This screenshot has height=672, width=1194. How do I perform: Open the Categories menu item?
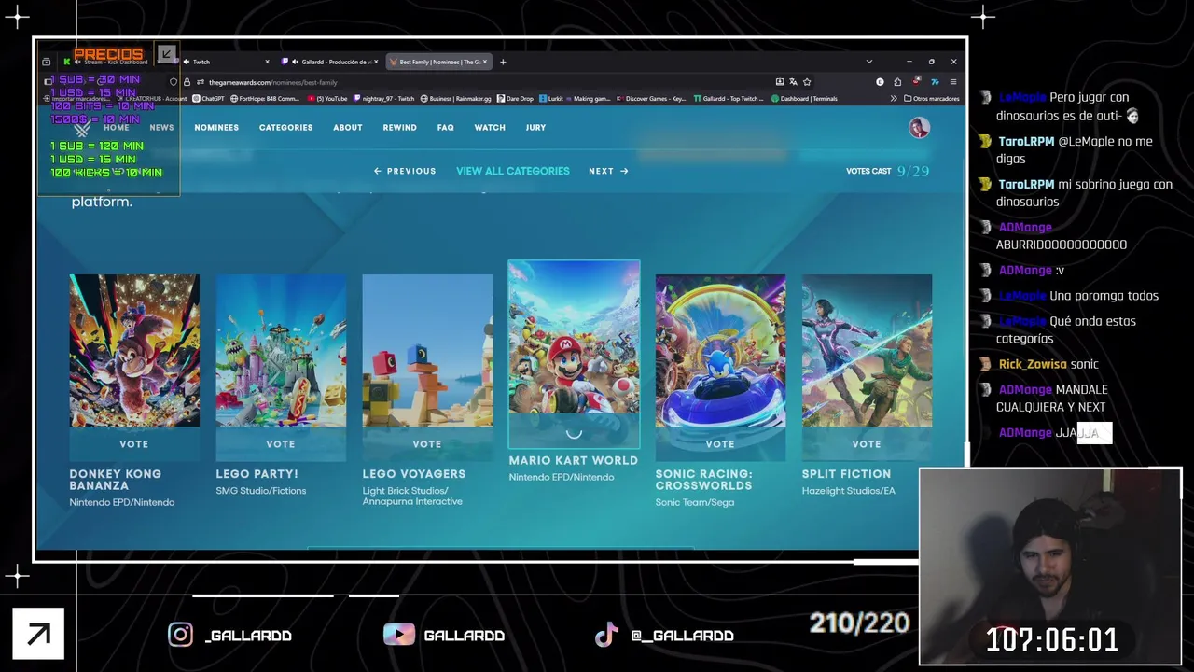click(285, 128)
